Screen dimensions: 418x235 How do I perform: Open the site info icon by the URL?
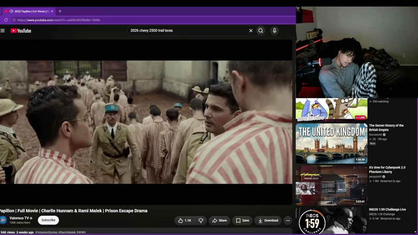coord(14,20)
